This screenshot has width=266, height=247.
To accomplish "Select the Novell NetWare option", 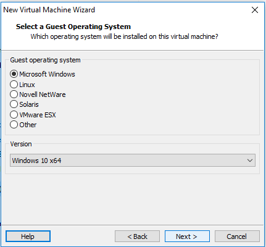I will click(14, 94).
